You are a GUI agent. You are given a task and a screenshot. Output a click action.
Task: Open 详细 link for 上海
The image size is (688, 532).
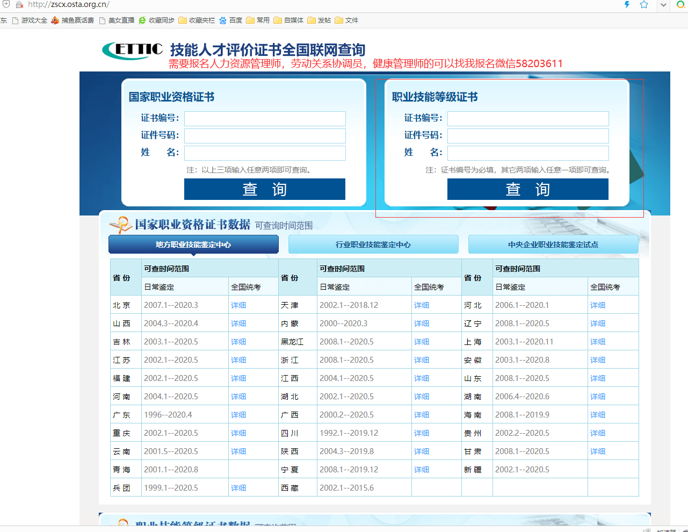(x=598, y=342)
